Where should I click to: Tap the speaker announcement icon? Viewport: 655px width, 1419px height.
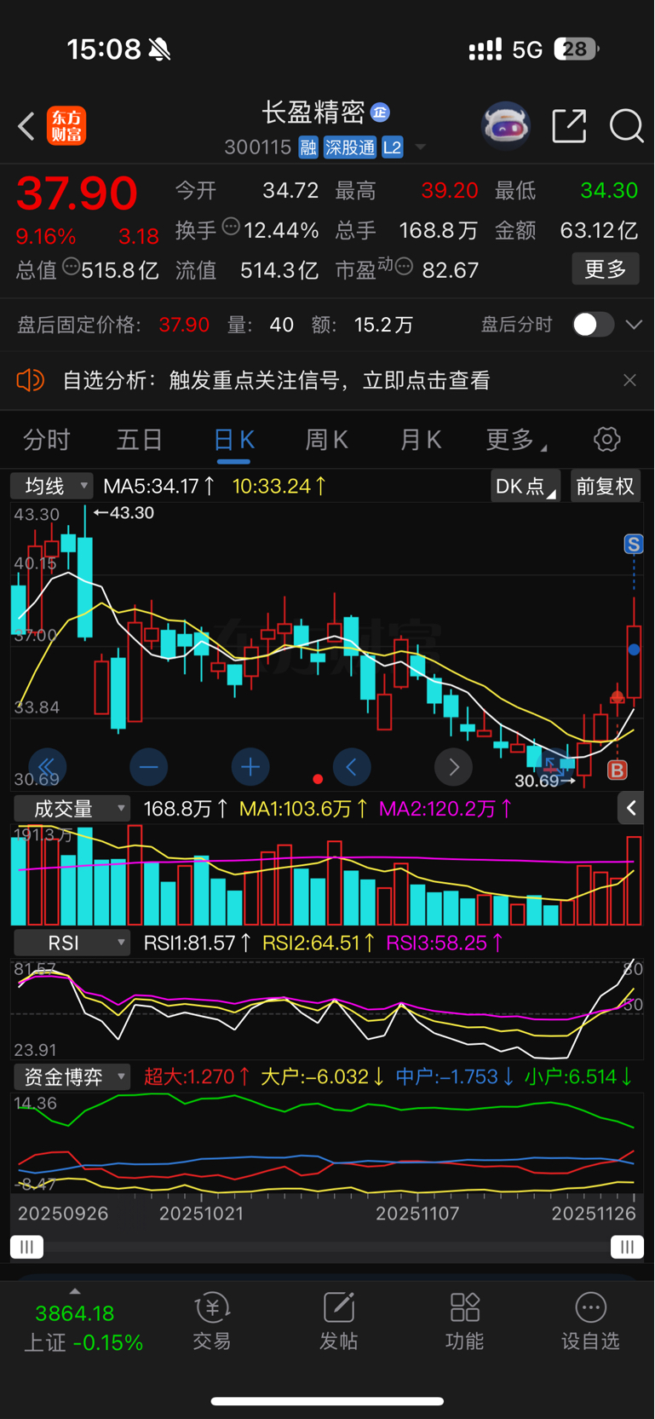30,380
